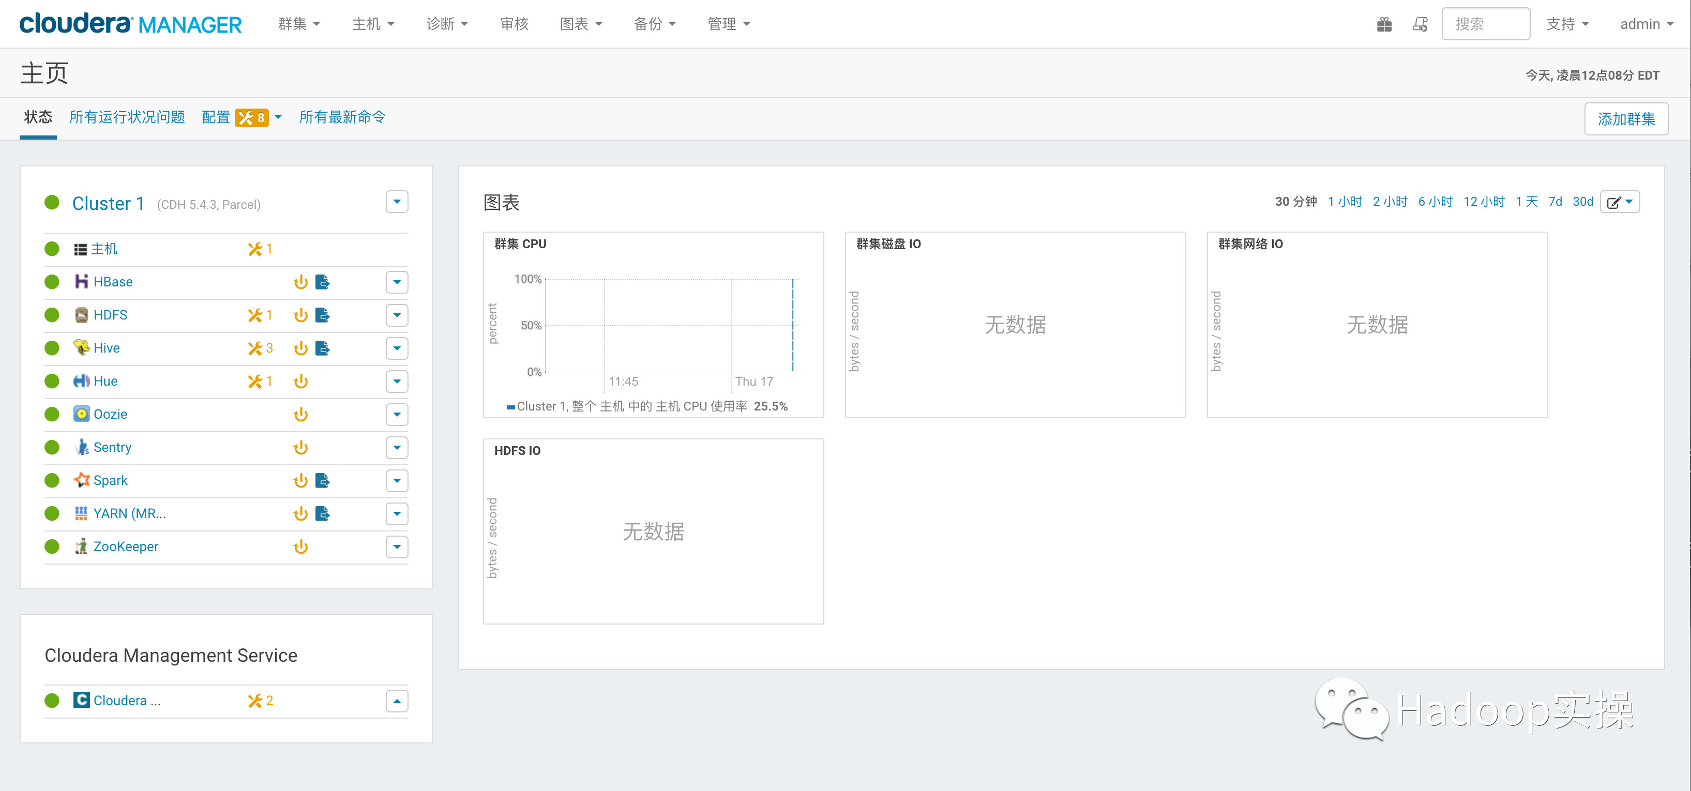
Task: Open the 主机 top menu
Action: point(373,24)
